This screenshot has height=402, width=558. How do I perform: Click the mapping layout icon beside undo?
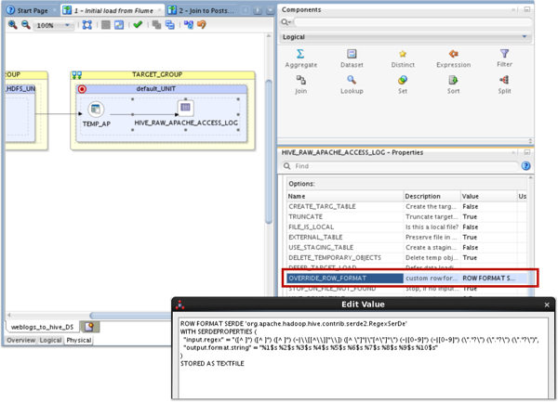pos(189,25)
